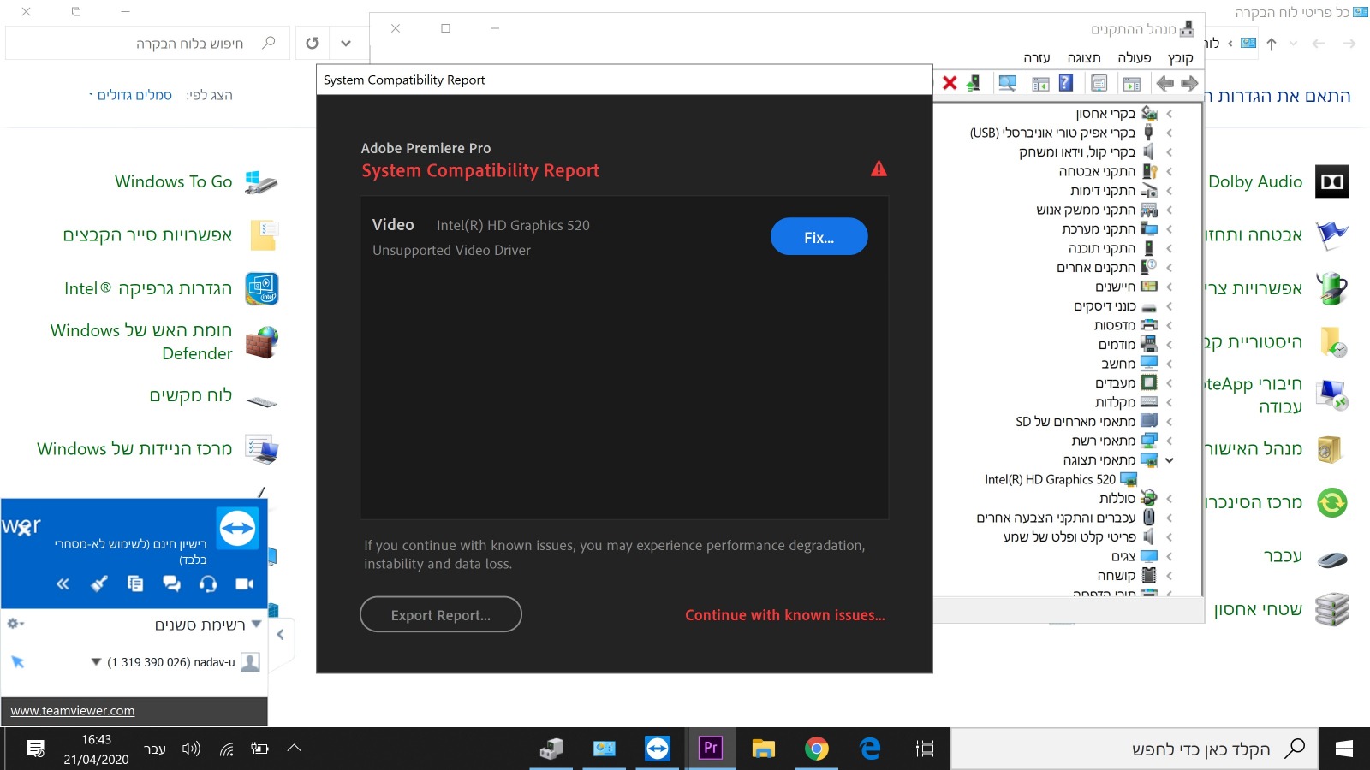Click the TeamViewer whiteboard brush icon
The width and height of the screenshot is (1370, 770).
(x=99, y=583)
